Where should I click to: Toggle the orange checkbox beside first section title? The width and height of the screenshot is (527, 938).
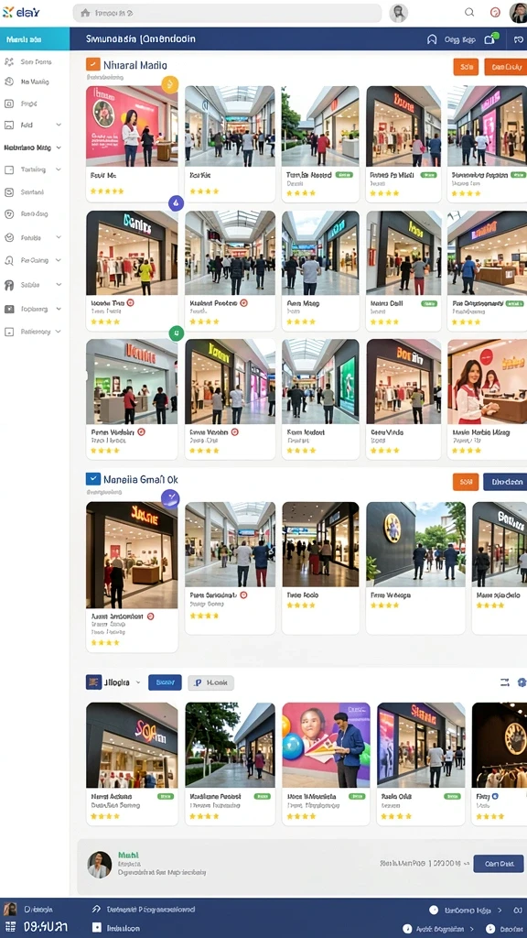coord(92,65)
